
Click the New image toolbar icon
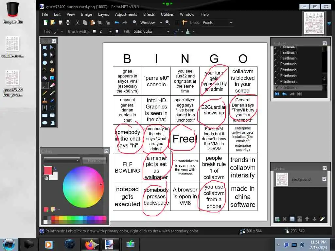pos(45,23)
